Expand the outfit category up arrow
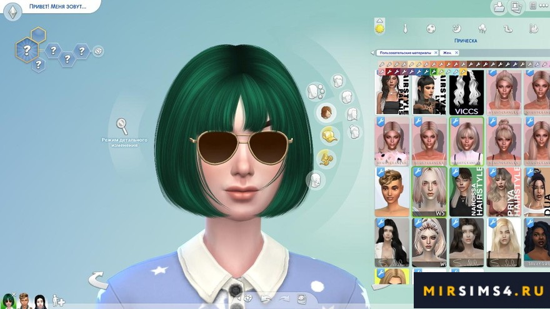 pos(379,21)
